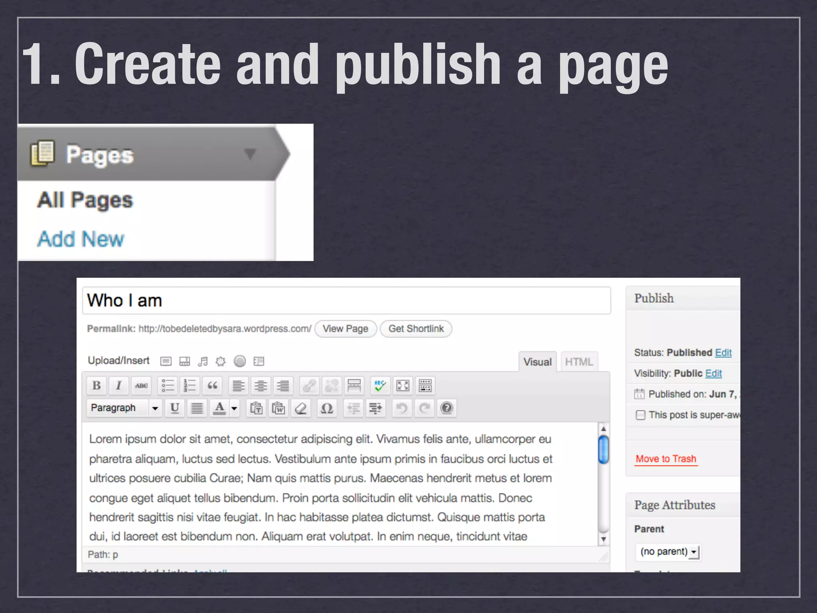This screenshot has width=817, height=613.
Task: Apply blockquote formatting
Action: (x=212, y=386)
